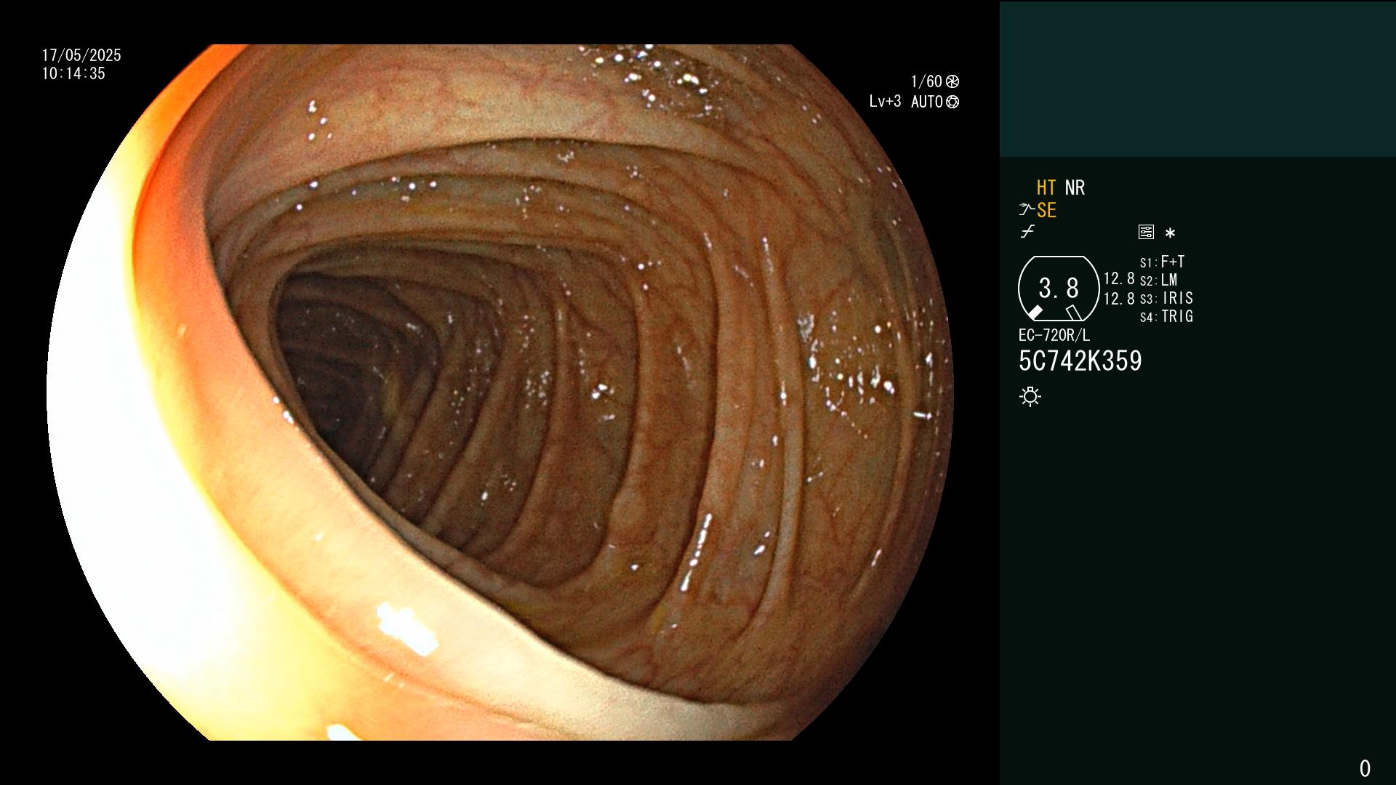The height and width of the screenshot is (785, 1396).
Task: Select the S4: TRIG switch assignment
Action: click(x=1166, y=316)
